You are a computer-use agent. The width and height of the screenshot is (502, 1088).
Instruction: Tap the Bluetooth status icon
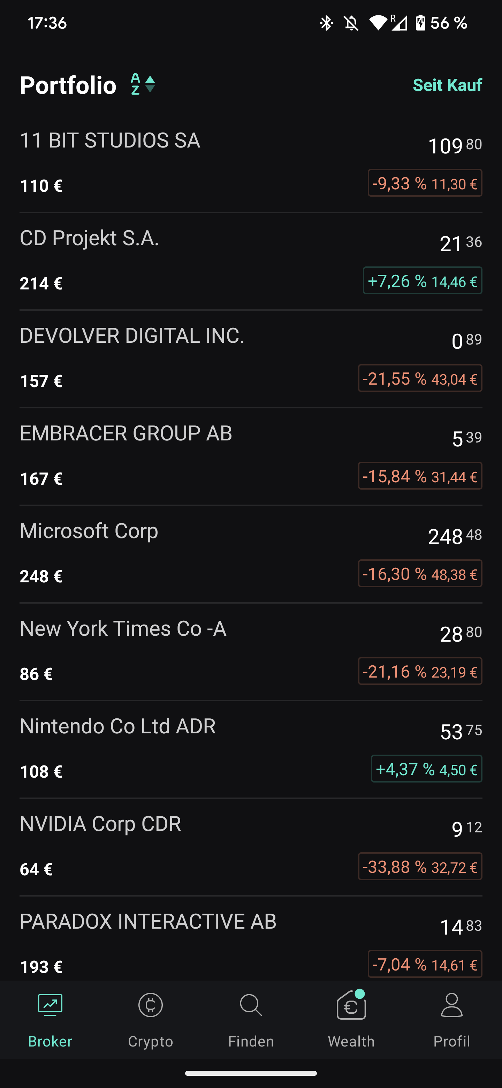point(326,23)
